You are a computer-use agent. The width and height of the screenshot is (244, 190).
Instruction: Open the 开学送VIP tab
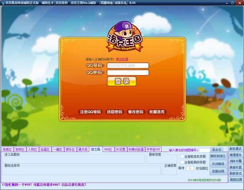pos(153,149)
